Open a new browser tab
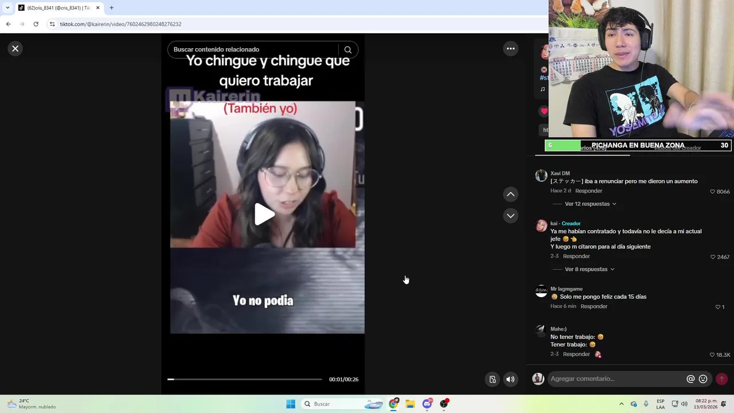 pos(111,8)
